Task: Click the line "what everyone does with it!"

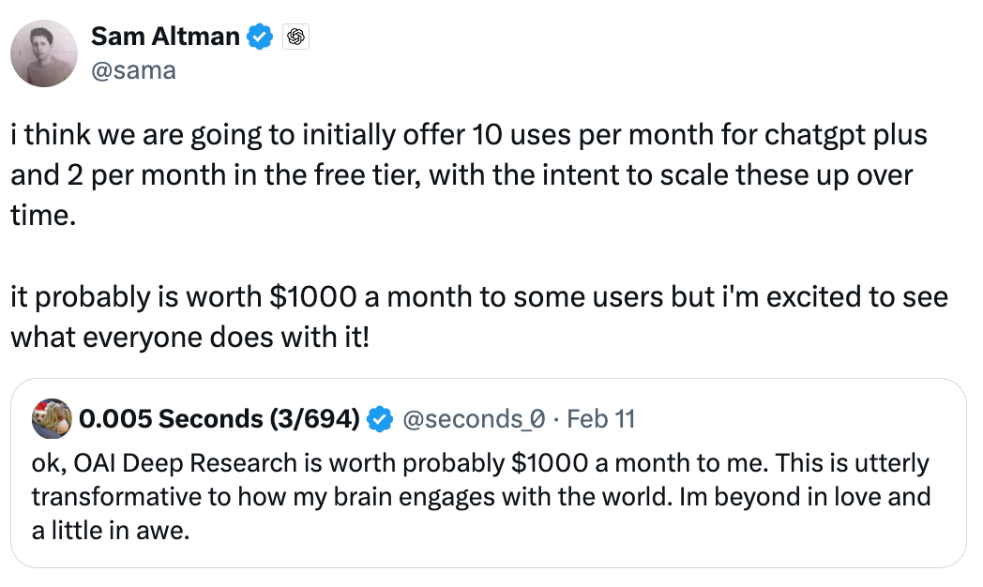Action: 190,338
